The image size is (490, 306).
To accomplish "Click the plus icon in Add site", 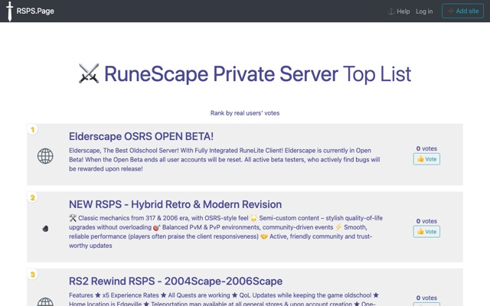I will (x=450, y=11).
